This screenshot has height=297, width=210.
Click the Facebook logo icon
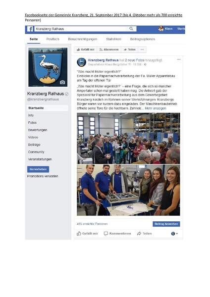(30, 29)
